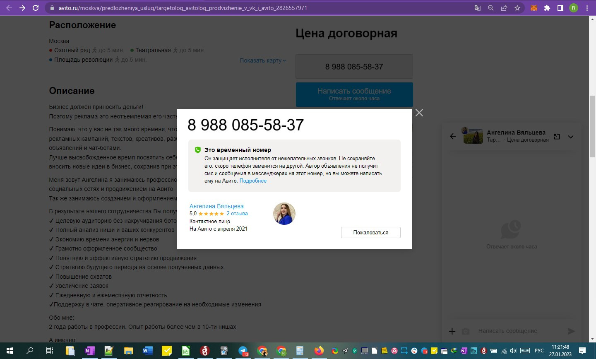596x359 pixels.
Task: Translate this page via Google Translate icon
Action: (478, 8)
